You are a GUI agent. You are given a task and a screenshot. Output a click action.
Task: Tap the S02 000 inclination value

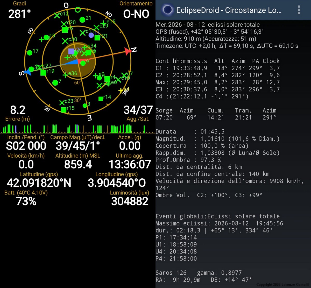coord(26,146)
